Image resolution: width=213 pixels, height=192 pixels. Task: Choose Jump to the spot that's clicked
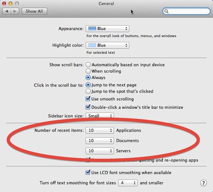point(88,91)
